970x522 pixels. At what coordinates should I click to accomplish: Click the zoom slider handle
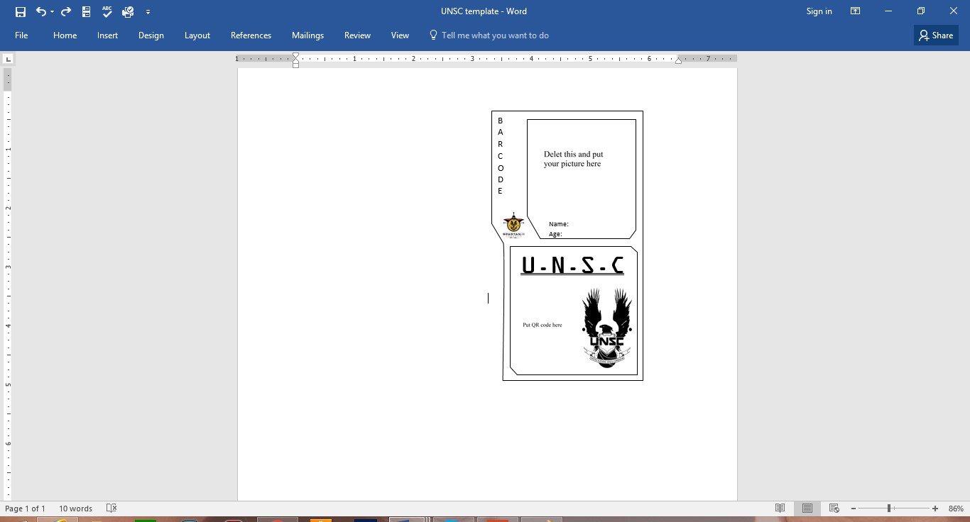(x=889, y=509)
